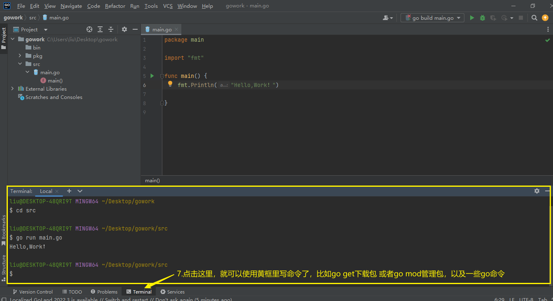This screenshot has height=301, width=553.
Task: Toggle the Structure side panel
Action: click(4, 268)
